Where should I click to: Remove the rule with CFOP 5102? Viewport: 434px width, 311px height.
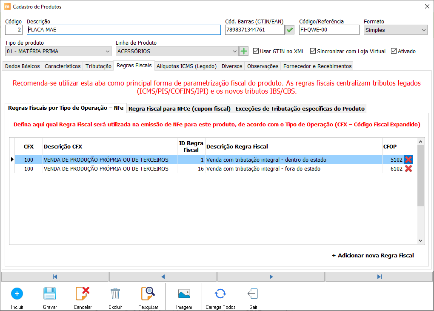(x=408, y=160)
